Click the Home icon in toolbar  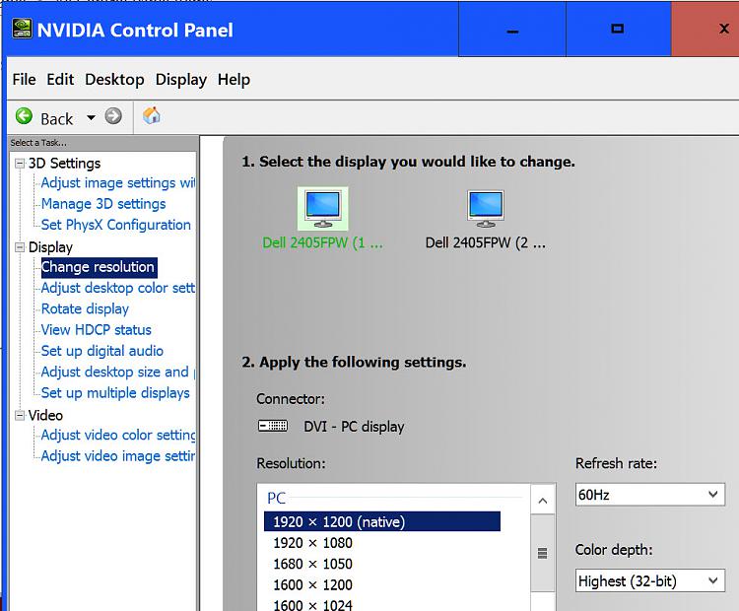coord(152,115)
